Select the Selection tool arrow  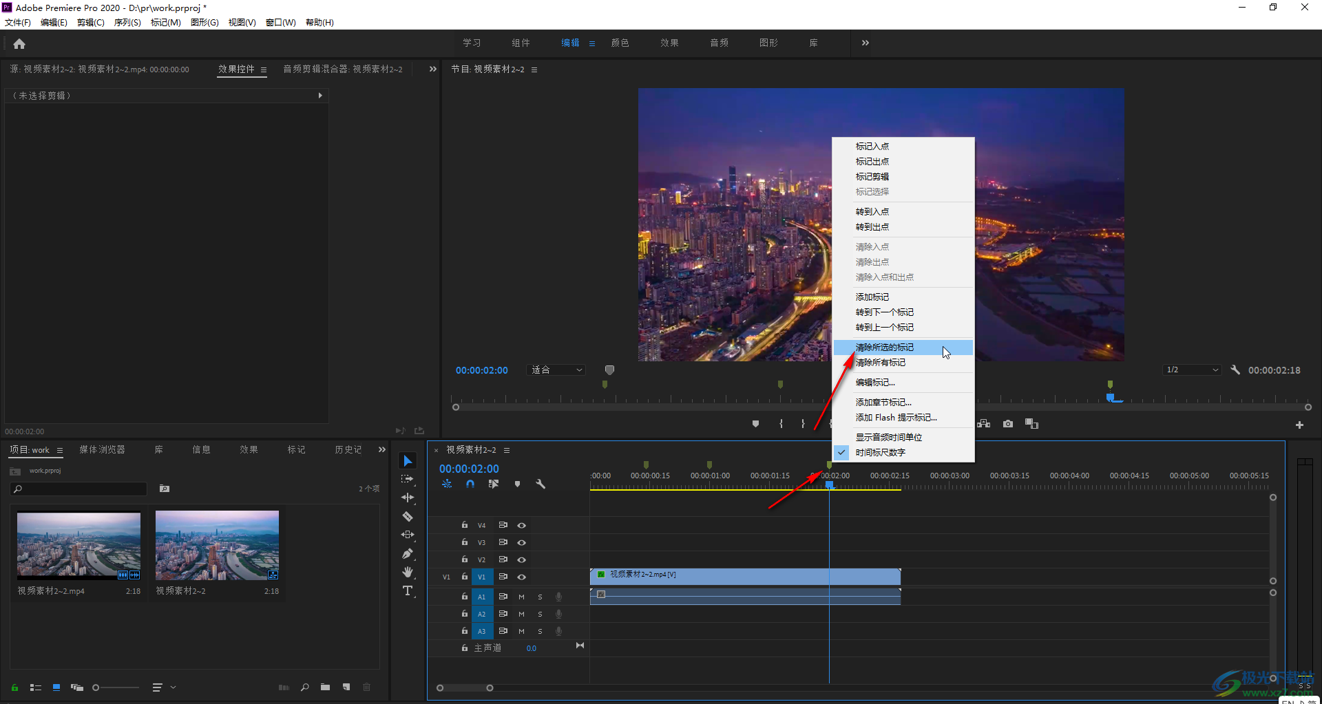pos(408,461)
